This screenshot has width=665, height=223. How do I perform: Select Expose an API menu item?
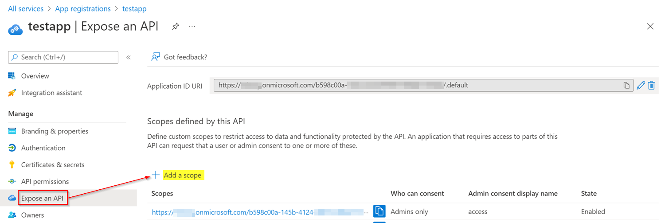[43, 198]
